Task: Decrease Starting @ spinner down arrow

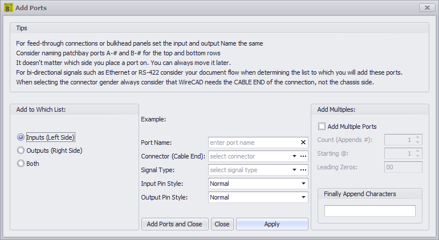Action: tap(418, 156)
